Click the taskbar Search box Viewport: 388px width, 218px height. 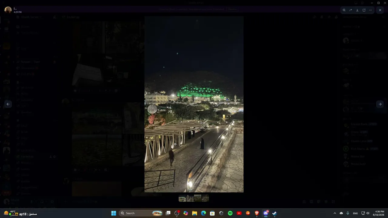click(x=141, y=213)
